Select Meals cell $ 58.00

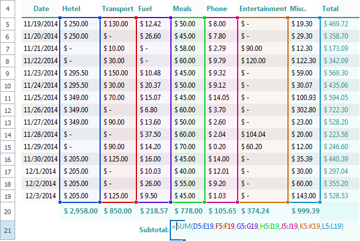click(185, 49)
